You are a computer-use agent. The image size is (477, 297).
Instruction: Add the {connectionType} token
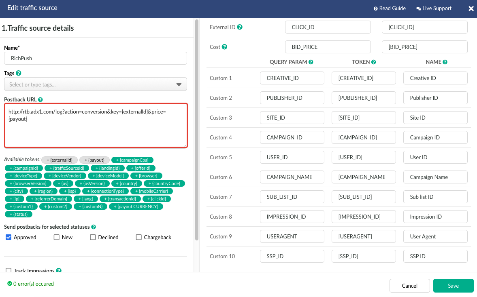[106, 191]
